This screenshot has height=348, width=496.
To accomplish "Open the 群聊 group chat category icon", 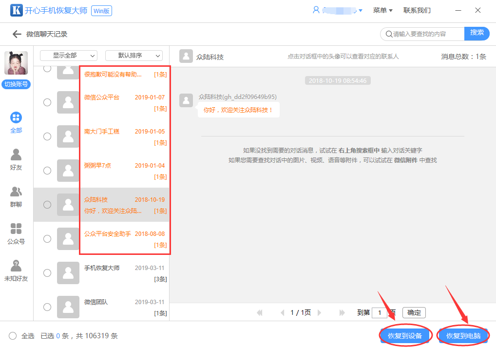I will (16, 192).
